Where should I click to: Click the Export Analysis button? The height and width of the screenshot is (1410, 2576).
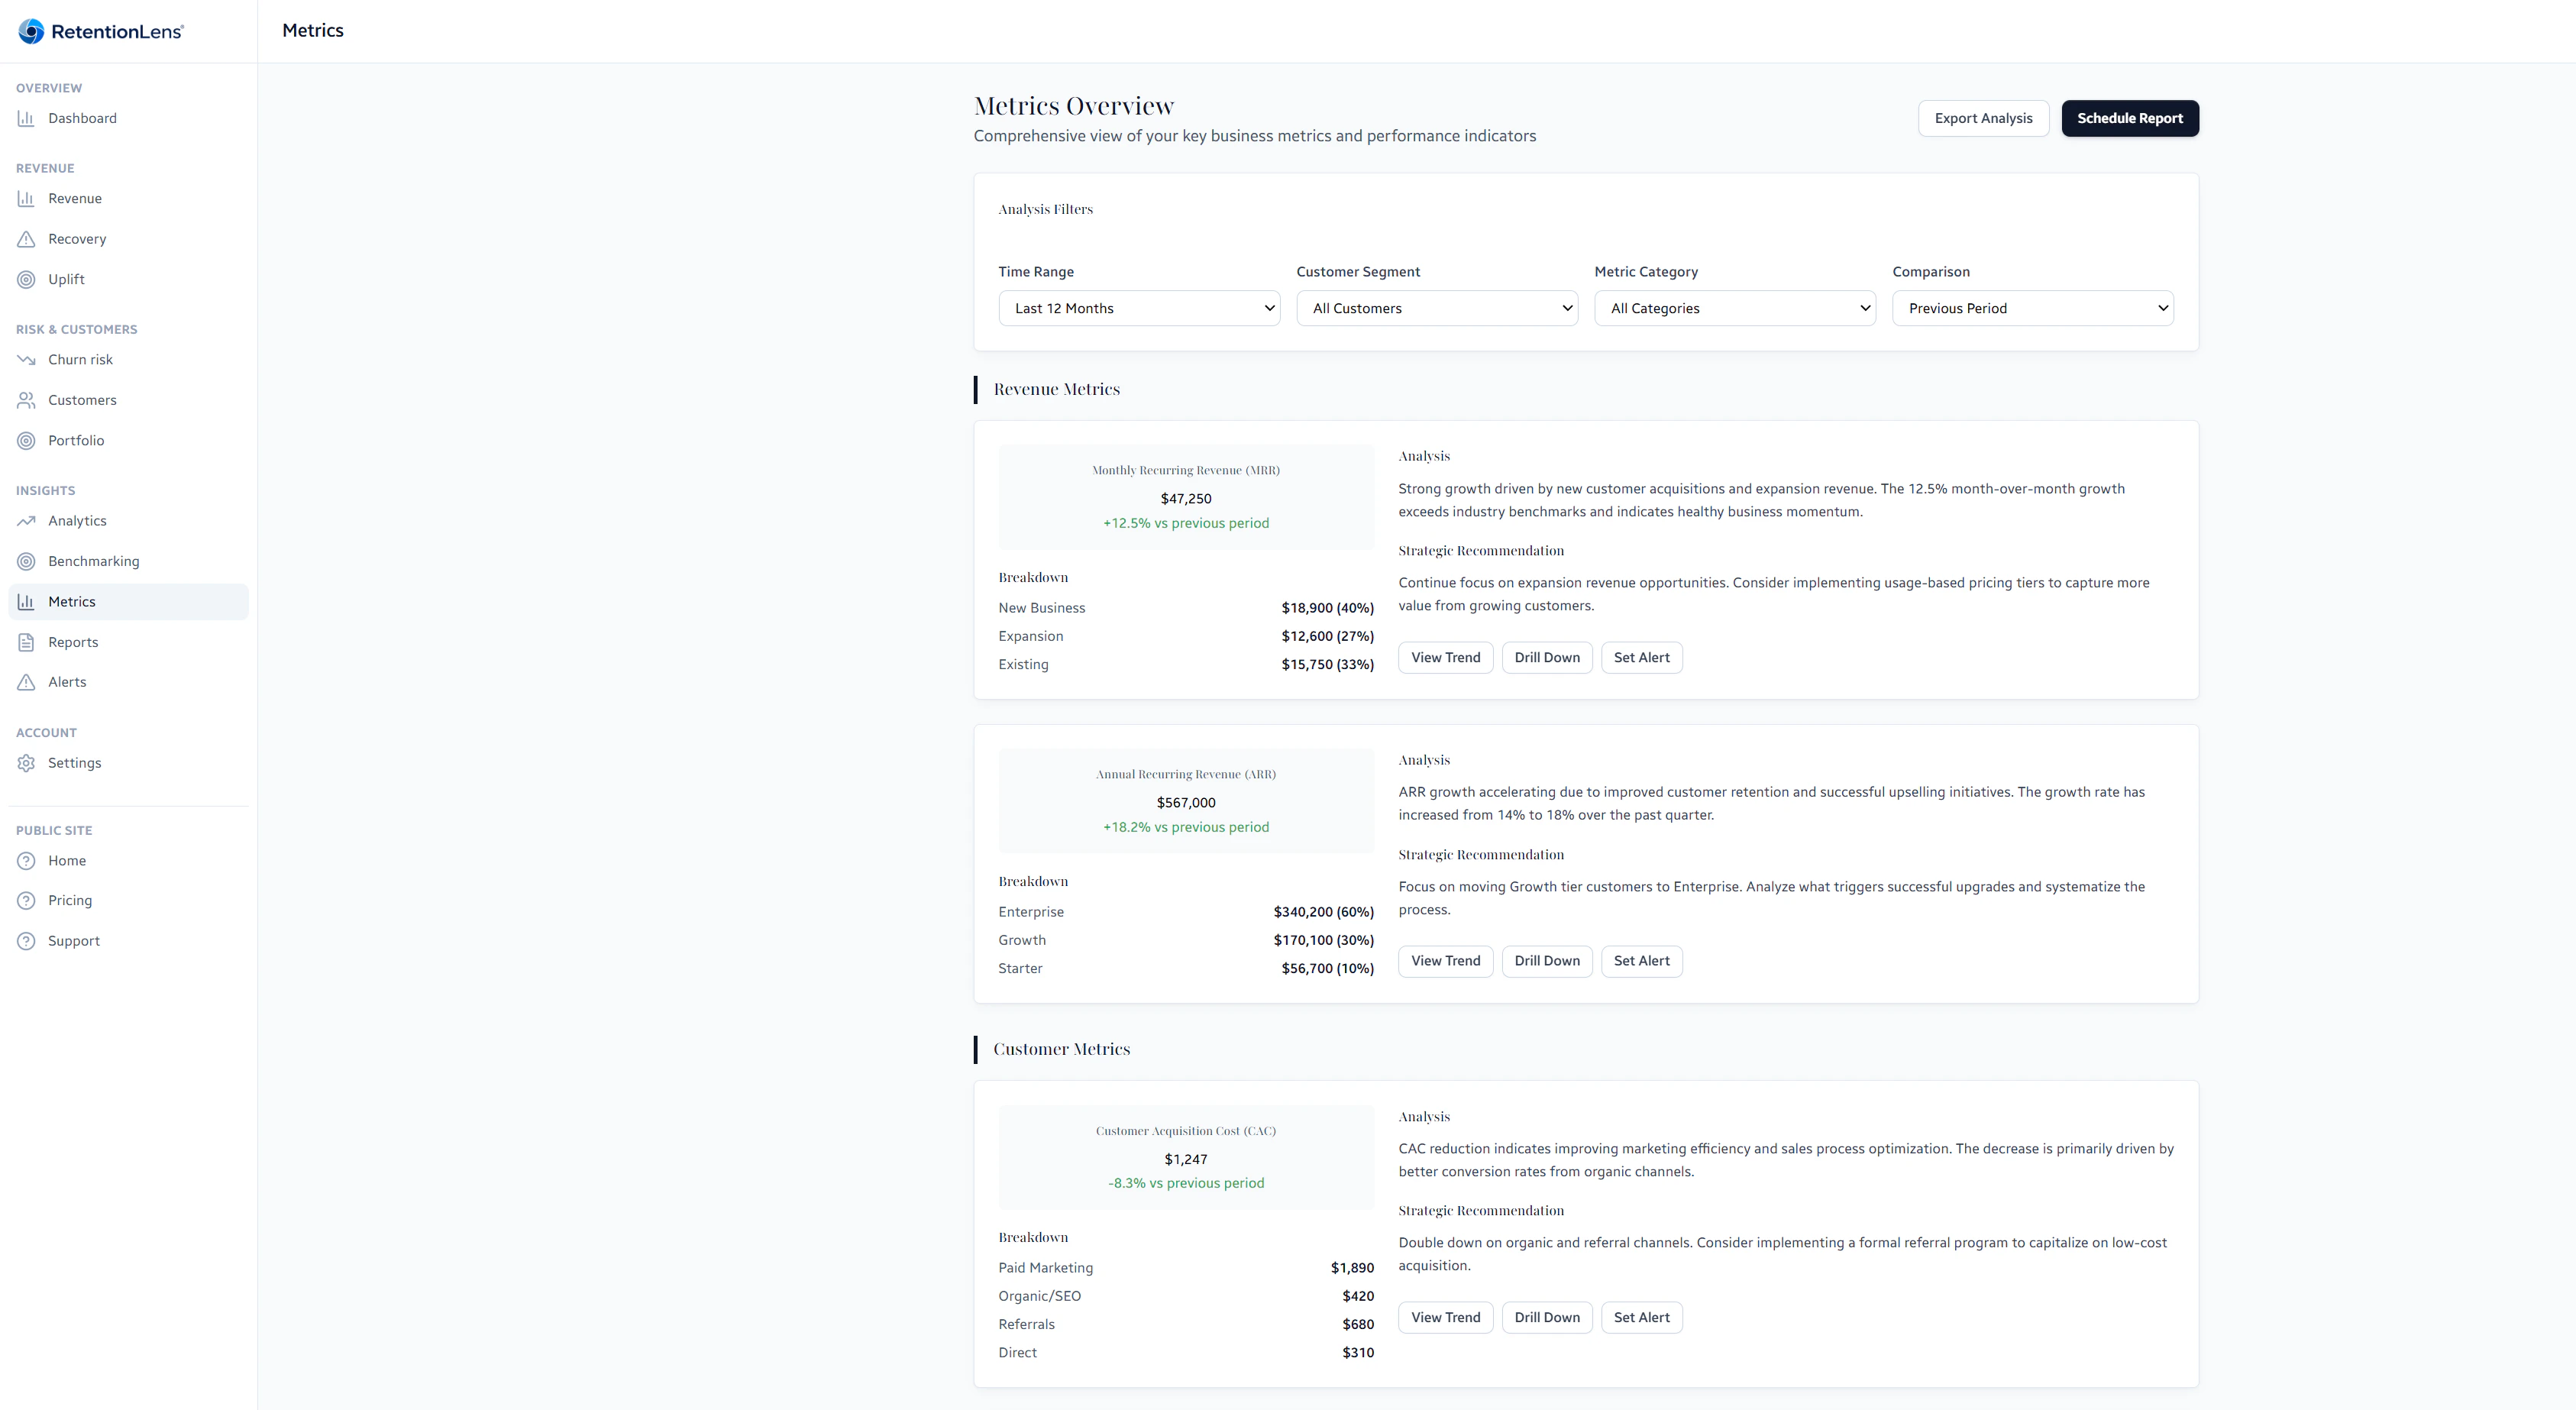click(x=1983, y=118)
